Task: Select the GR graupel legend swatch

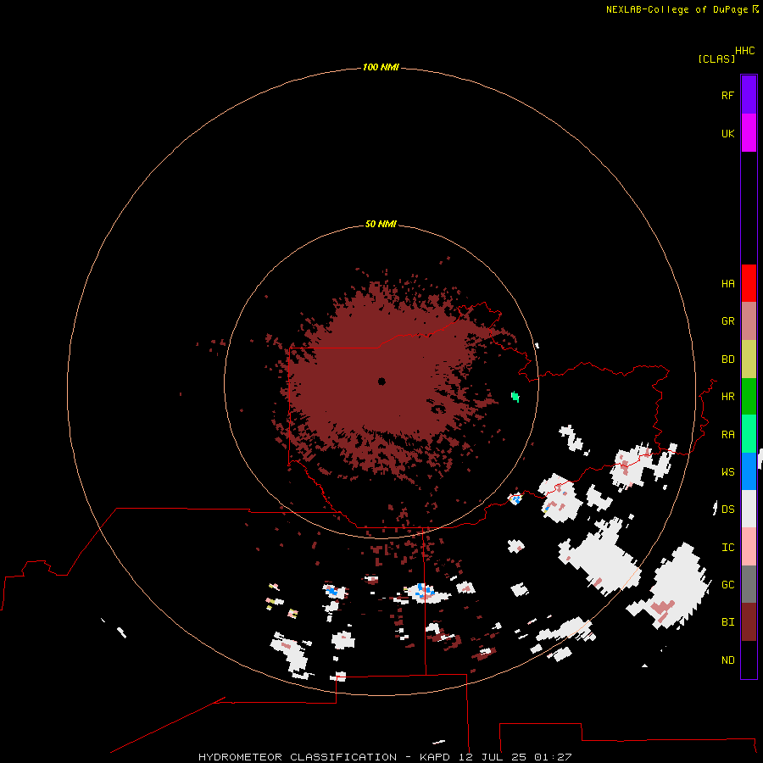Action: [x=749, y=321]
